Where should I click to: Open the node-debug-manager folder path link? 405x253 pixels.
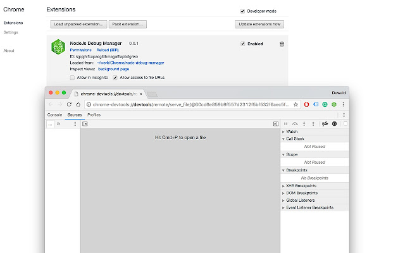(x=130, y=63)
